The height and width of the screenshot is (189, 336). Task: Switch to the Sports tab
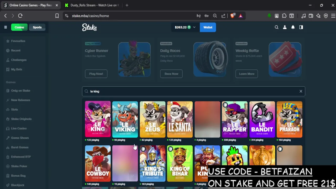click(37, 27)
